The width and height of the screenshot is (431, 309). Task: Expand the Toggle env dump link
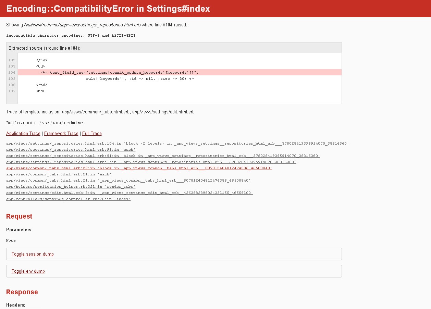(28, 271)
